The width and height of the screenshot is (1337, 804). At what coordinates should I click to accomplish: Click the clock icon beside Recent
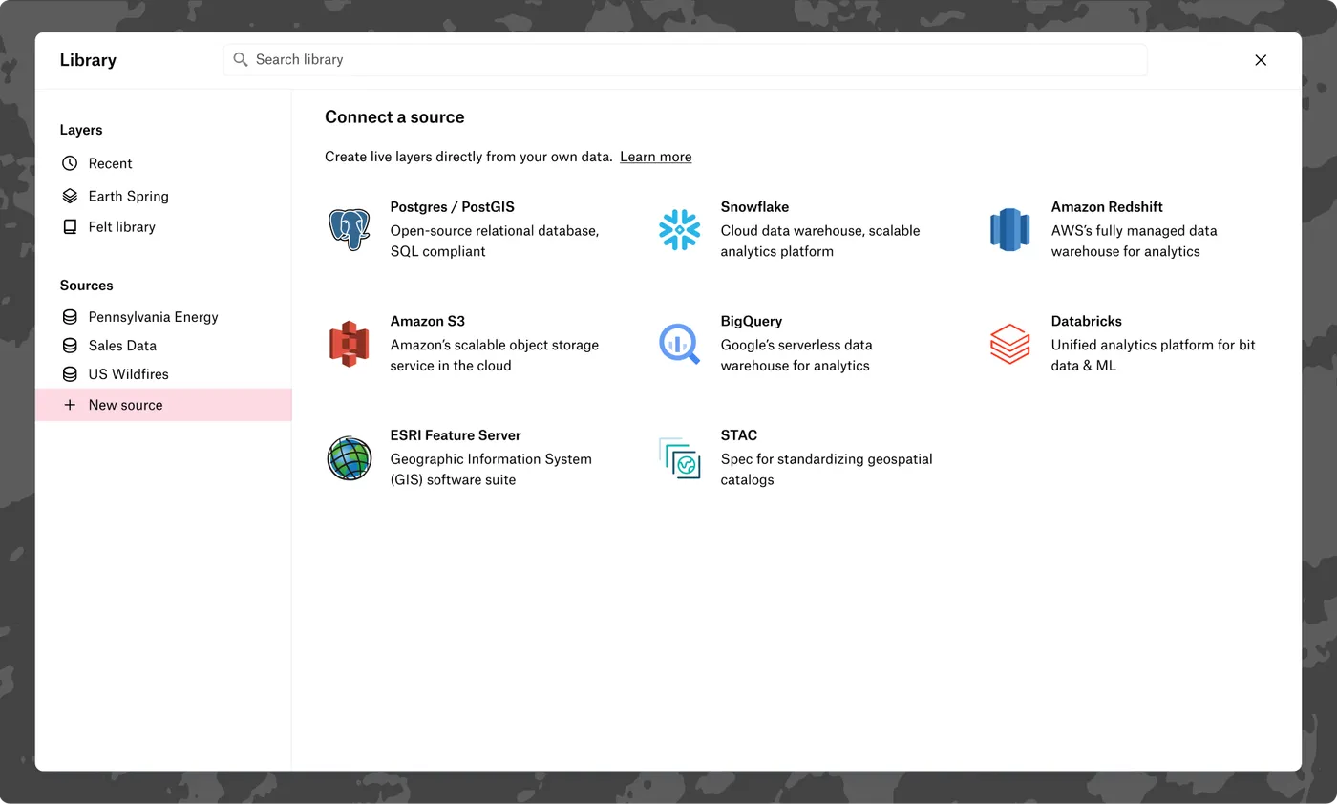[x=70, y=163]
